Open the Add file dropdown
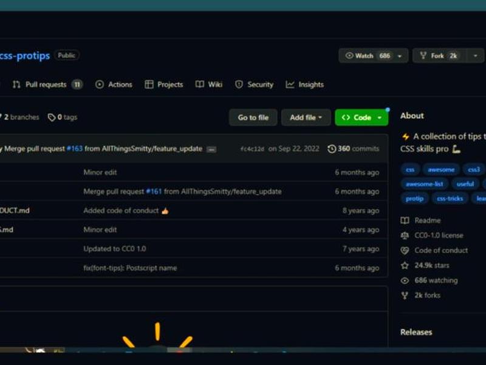 pyautogui.click(x=306, y=117)
